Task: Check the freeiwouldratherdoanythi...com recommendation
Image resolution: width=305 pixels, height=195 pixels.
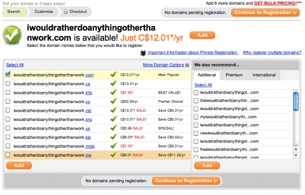Action: [196, 150]
